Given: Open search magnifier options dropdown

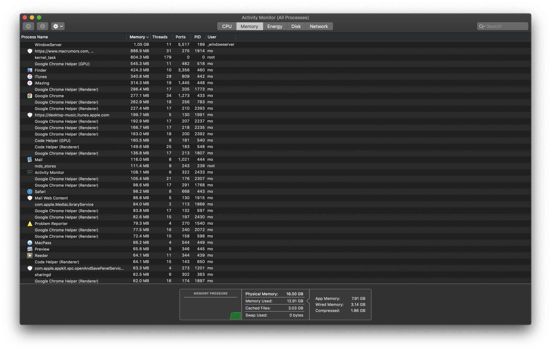Looking at the screenshot, I should (x=482, y=26).
